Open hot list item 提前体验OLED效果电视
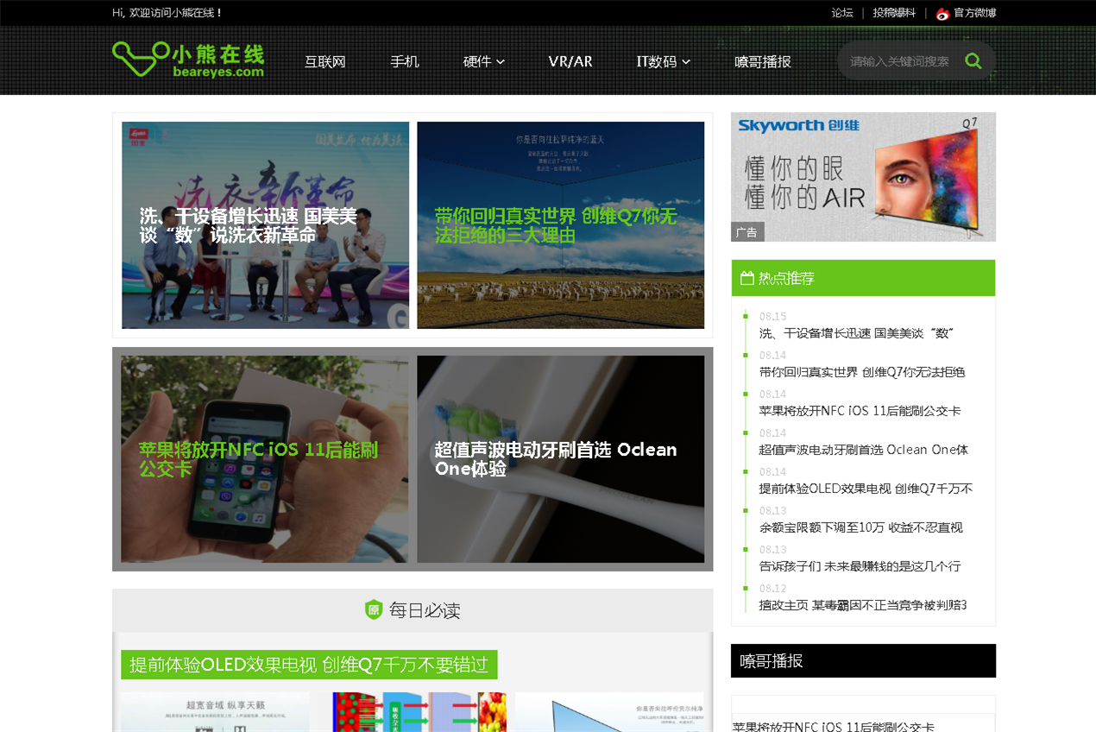Screen dimensions: 1096x732 pyautogui.click(x=866, y=489)
